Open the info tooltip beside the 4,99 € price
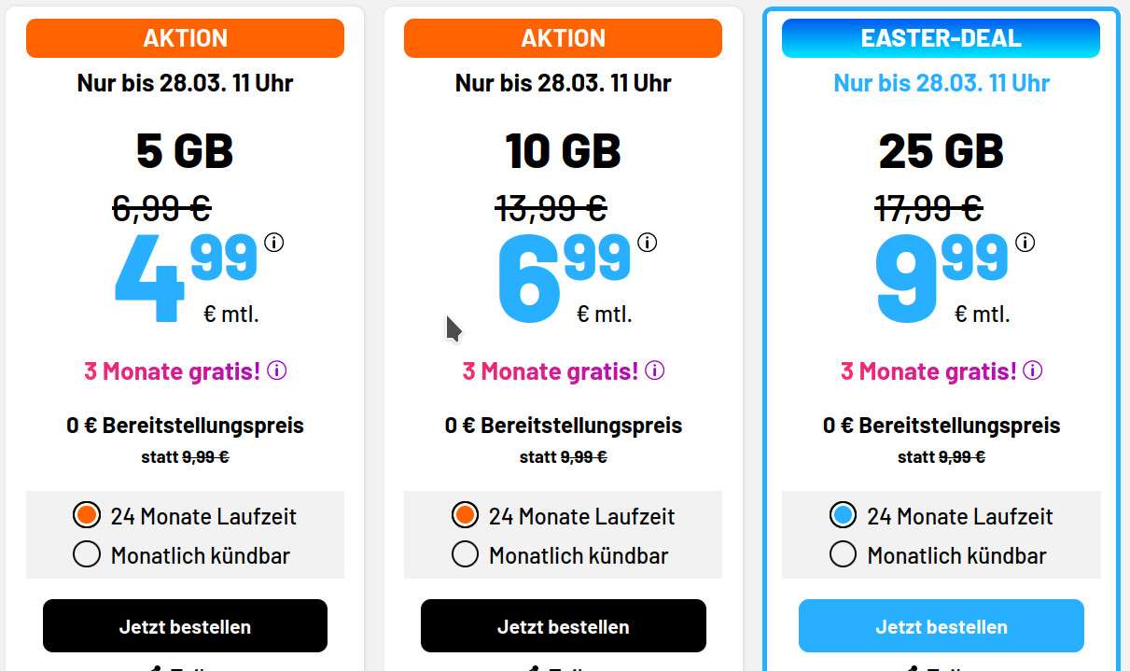 pyautogui.click(x=272, y=243)
